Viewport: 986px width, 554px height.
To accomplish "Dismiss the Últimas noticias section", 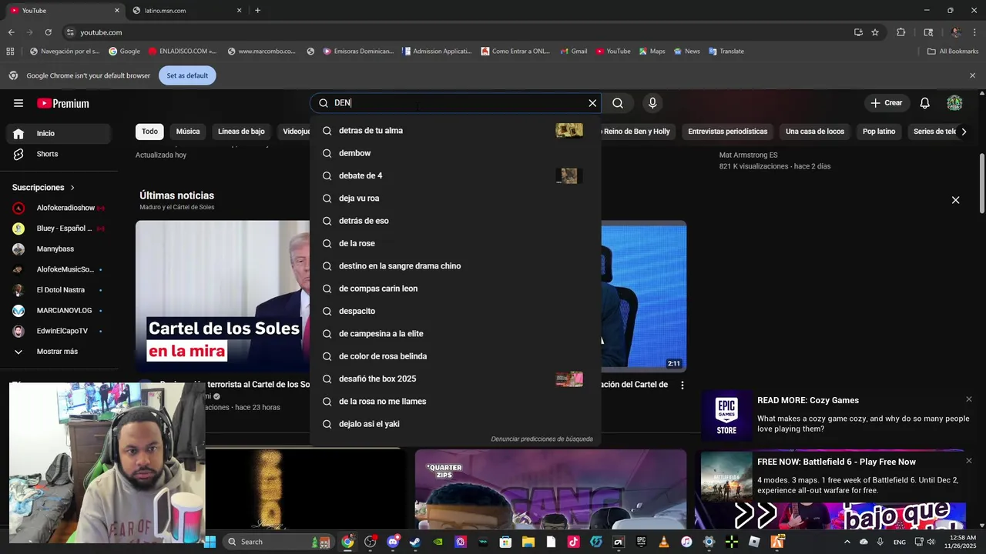I will 955,200.
